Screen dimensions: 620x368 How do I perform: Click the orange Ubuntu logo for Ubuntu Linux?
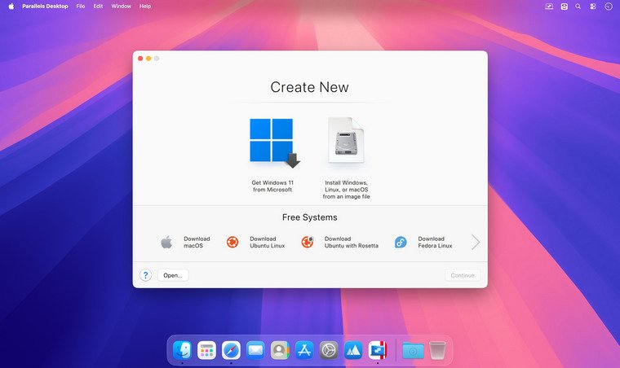tap(232, 242)
